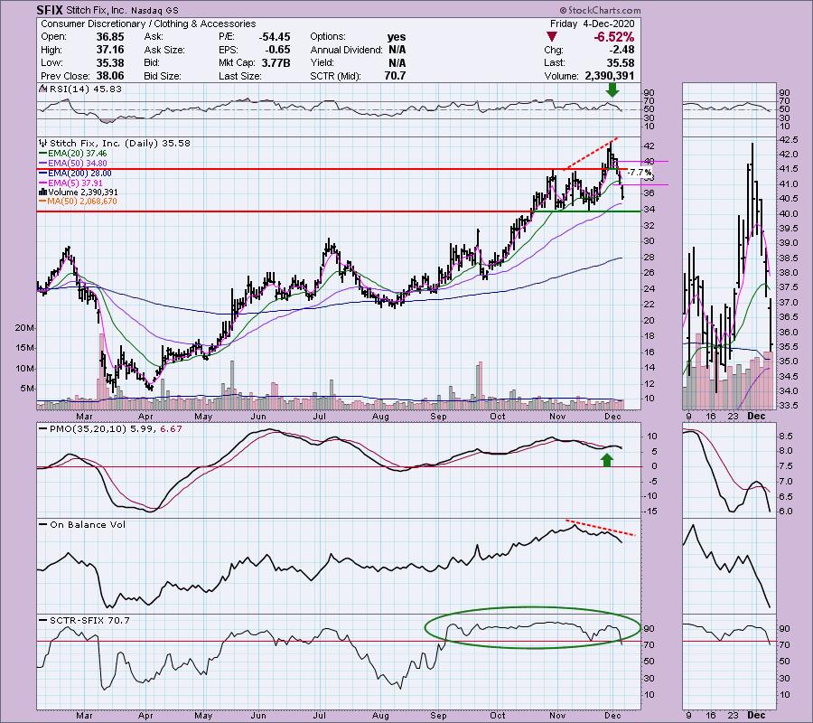813x723 pixels.
Task: Click the MA(50) 2,068,670 legend entry
Action: pos(82,202)
